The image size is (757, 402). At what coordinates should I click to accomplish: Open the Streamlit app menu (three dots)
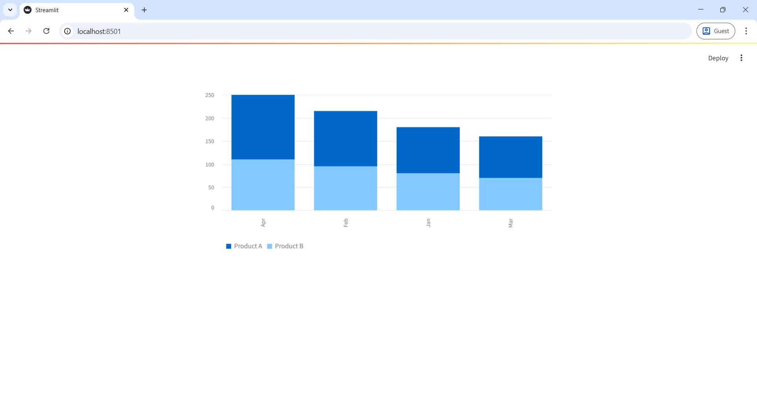tap(742, 58)
